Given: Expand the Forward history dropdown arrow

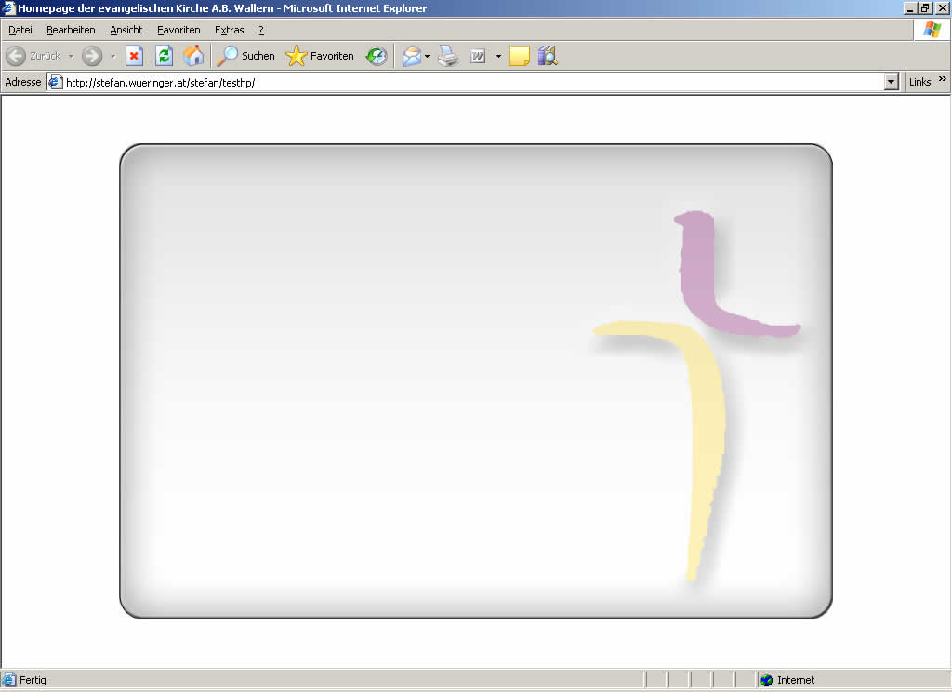Looking at the screenshot, I should 112,56.
